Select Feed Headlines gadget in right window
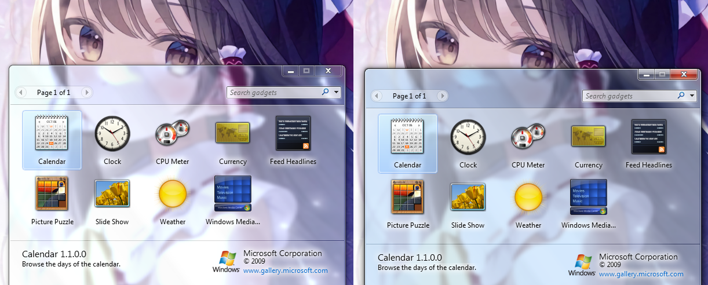This screenshot has height=285, width=708. tap(649, 144)
